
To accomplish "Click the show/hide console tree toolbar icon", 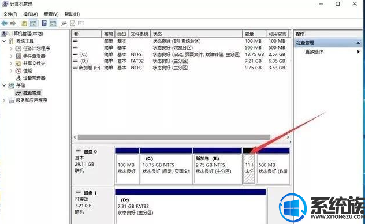I will coord(33,23).
